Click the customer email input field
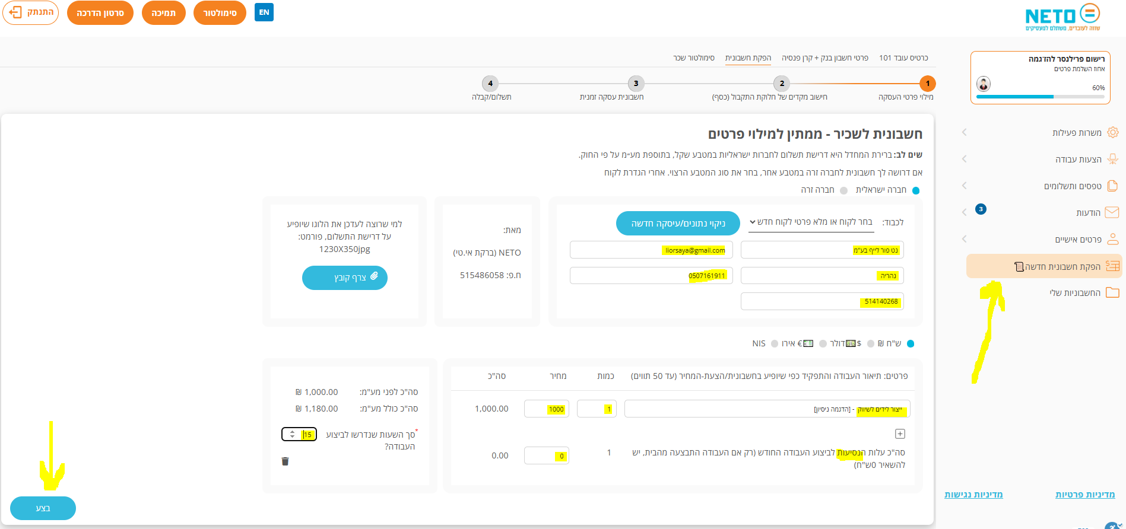This screenshot has height=529, width=1126. pyautogui.click(x=651, y=250)
